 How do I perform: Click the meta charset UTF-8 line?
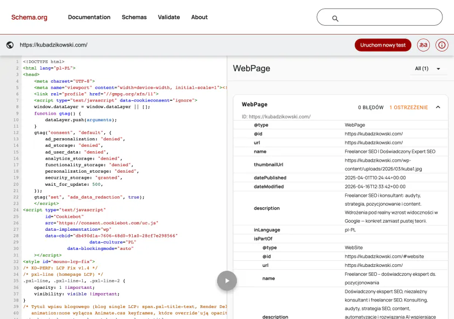tap(64, 81)
